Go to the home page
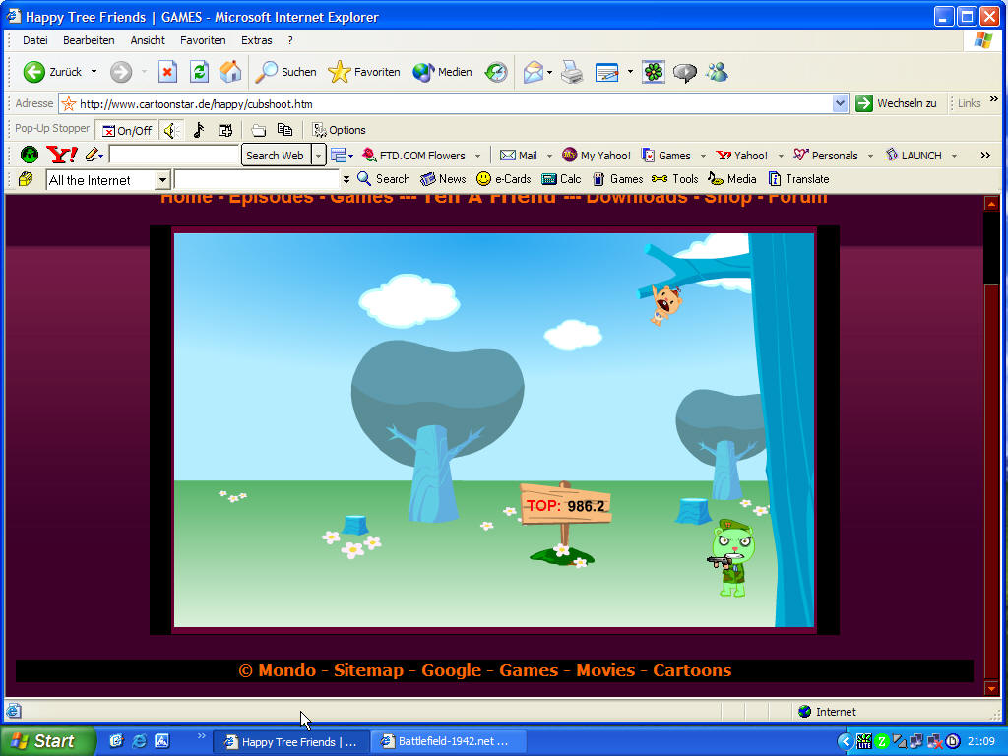 tap(230, 72)
